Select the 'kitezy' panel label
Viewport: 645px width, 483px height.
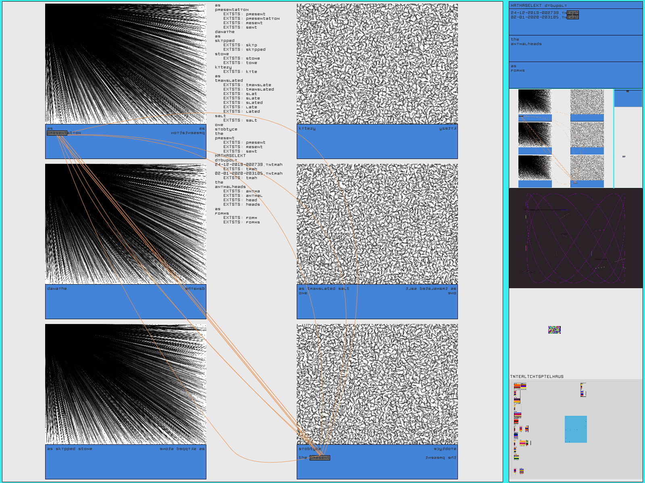307,128
